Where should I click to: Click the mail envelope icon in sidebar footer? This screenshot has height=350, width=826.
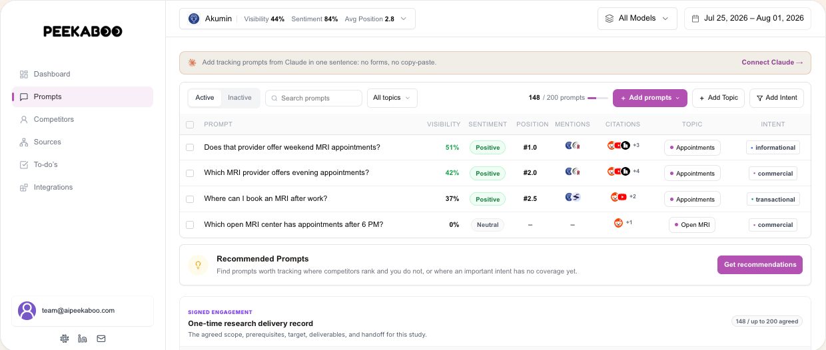pyautogui.click(x=101, y=339)
